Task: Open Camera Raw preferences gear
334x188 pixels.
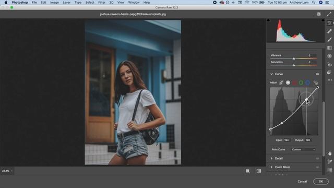Action: click(x=319, y=14)
